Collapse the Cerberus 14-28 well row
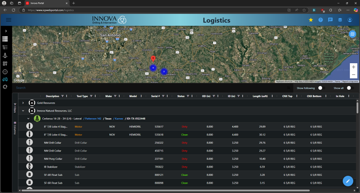This screenshot has height=193, width=360. point(28,118)
